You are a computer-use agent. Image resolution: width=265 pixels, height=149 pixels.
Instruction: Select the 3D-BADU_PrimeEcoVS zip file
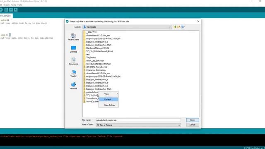tap(95, 67)
